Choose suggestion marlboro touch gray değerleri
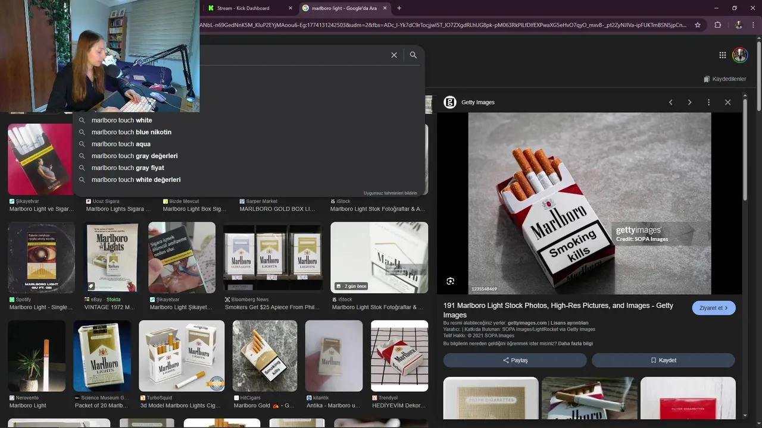 250,156
